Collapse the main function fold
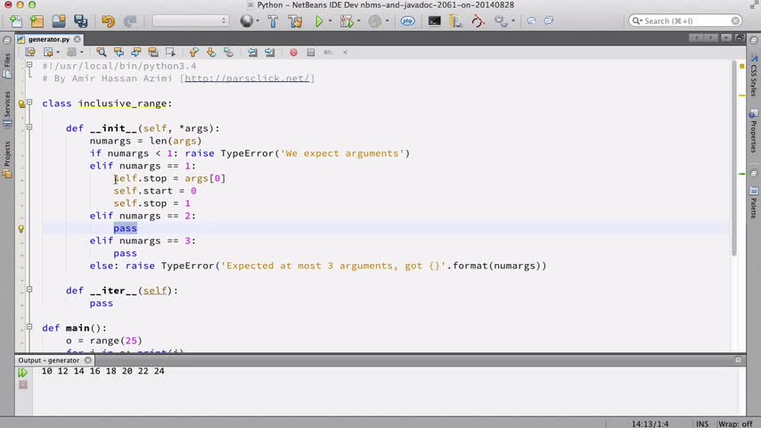This screenshot has width=761, height=428. pyautogui.click(x=29, y=327)
